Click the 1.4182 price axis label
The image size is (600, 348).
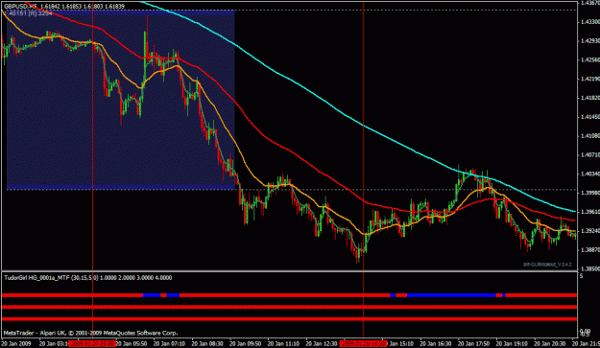(590, 98)
